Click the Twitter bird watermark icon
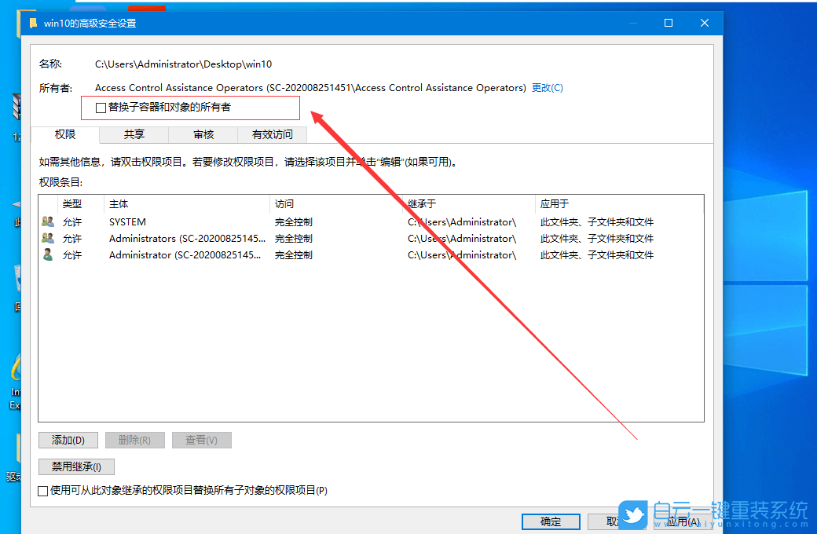The width and height of the screenshot is (817, 534). click(632, 517)
